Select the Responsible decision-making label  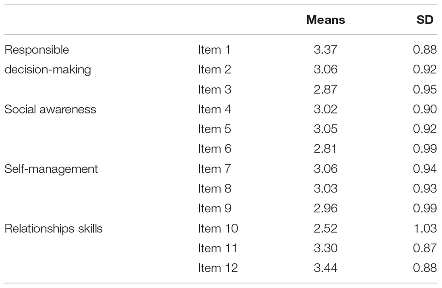[x=48, y=60]
